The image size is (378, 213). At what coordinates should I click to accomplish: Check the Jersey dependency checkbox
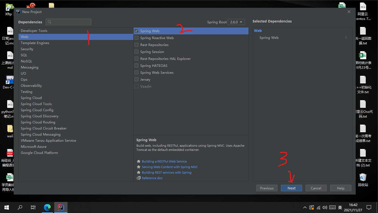[x=136, y=79]
